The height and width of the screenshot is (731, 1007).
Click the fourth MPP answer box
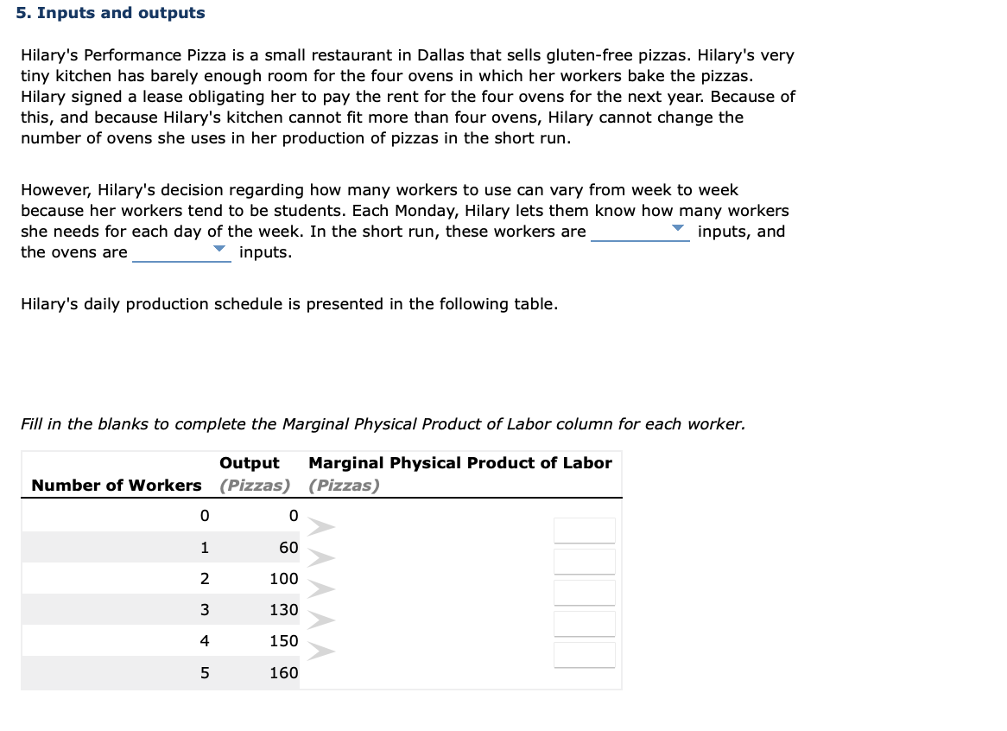[584, 623]
